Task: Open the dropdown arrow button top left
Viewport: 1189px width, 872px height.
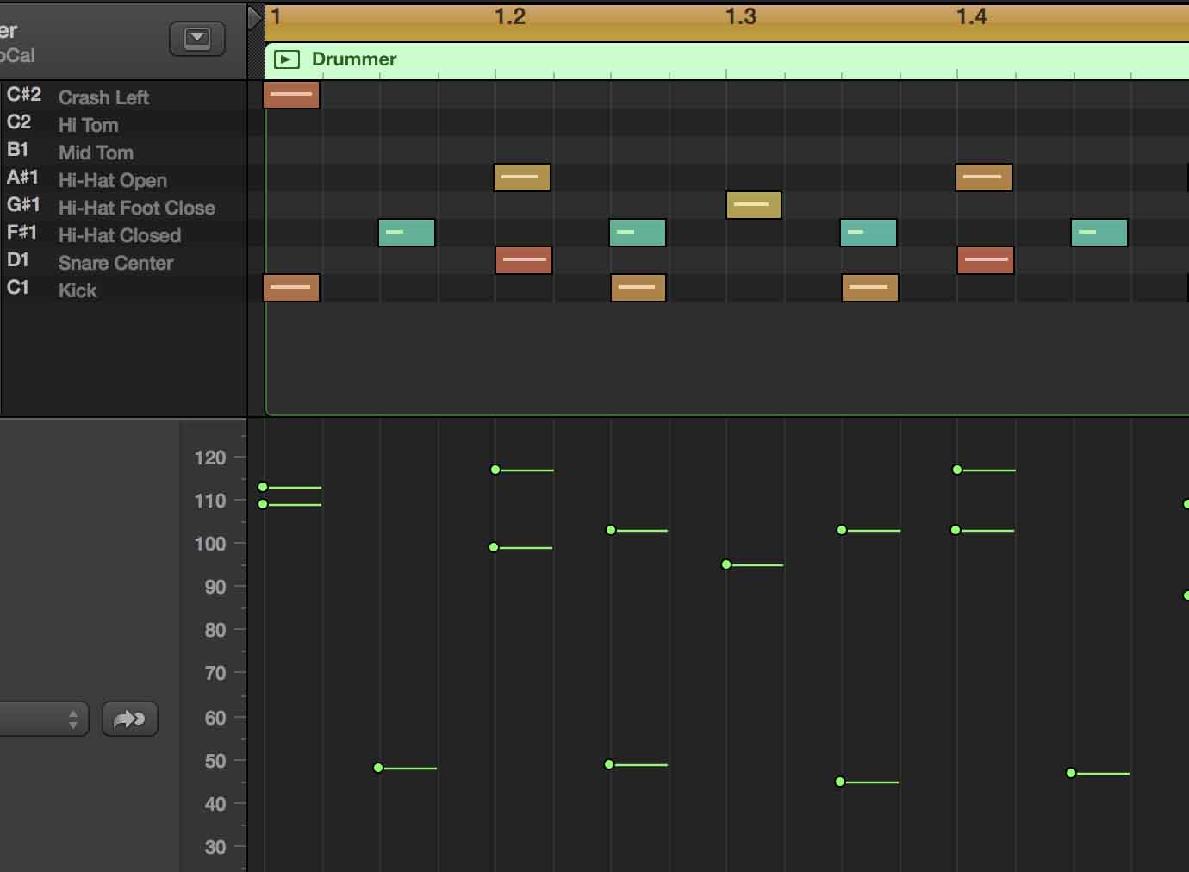Action: (197, 39)
